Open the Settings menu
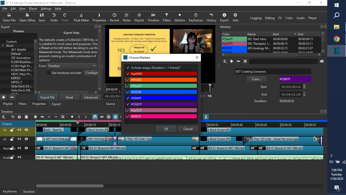 pyautogui.click(x=46, y=9)
